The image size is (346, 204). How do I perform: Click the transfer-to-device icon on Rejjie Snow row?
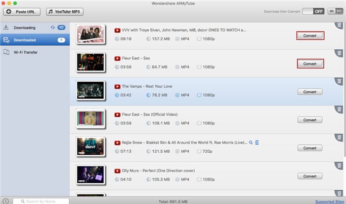point(257,142)
